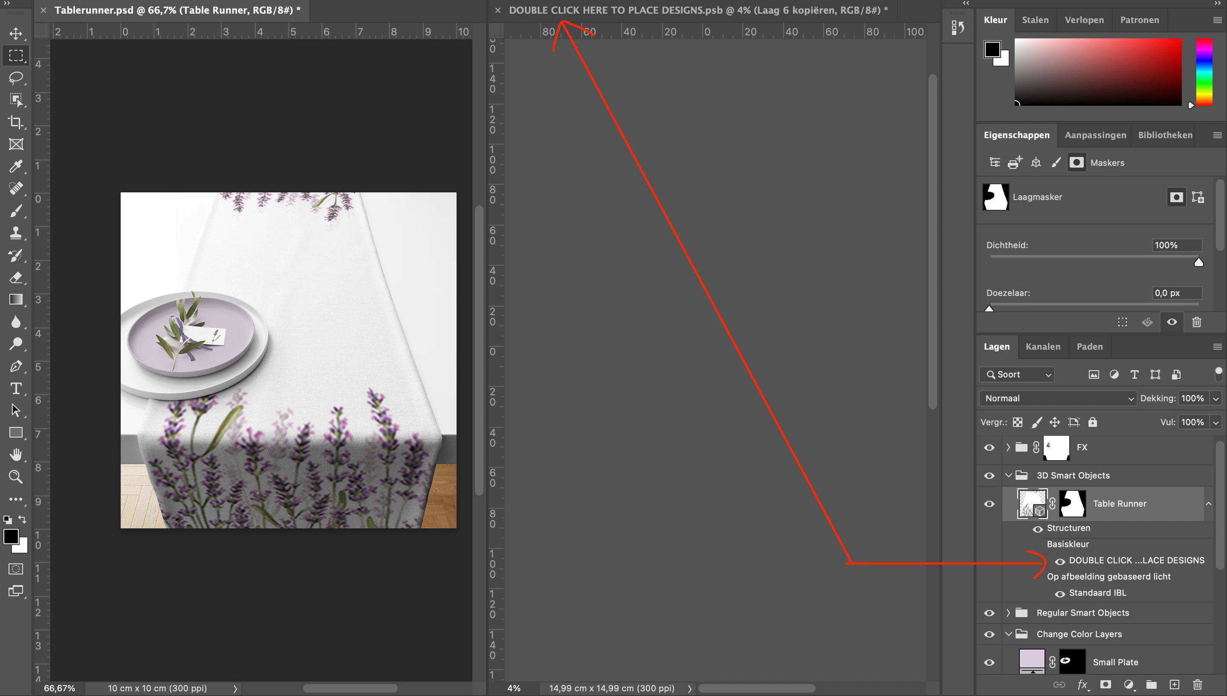The width and height of the screenshot is (1227, 696).
Task: Click DOUBLE CLICK ...LACE DESIGNS texture entry
Action: [1136, 560]
